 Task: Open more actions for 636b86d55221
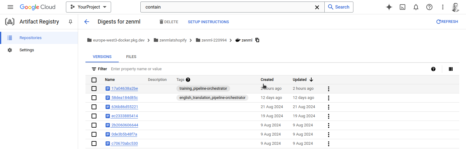coord(329,107)
